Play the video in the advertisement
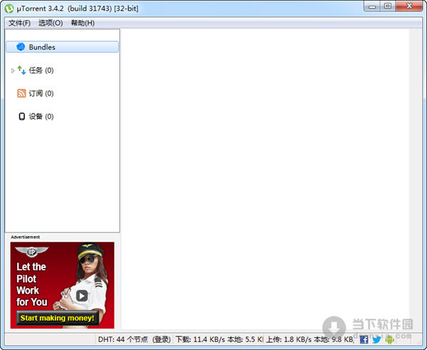 point(82,296)
